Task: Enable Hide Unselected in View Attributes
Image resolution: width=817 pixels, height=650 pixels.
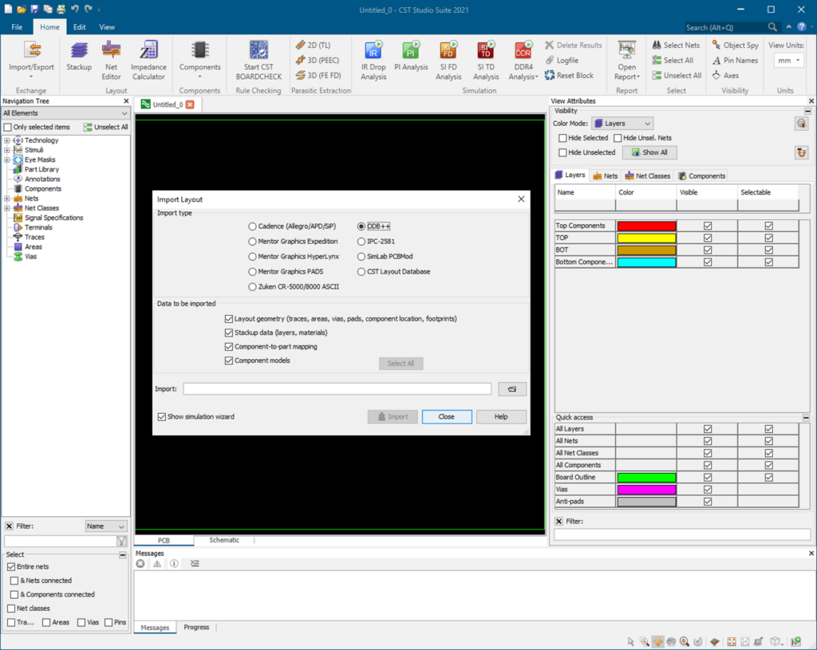Action: [x=561, y=152]
